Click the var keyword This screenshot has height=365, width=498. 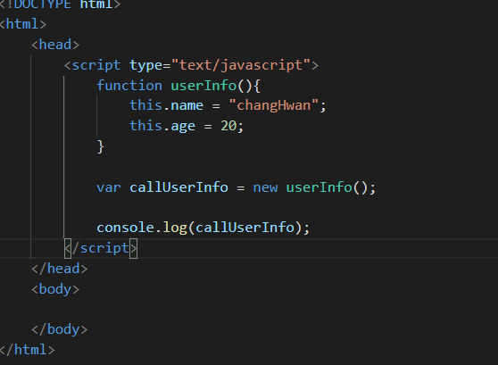click(x=109, y=187)
